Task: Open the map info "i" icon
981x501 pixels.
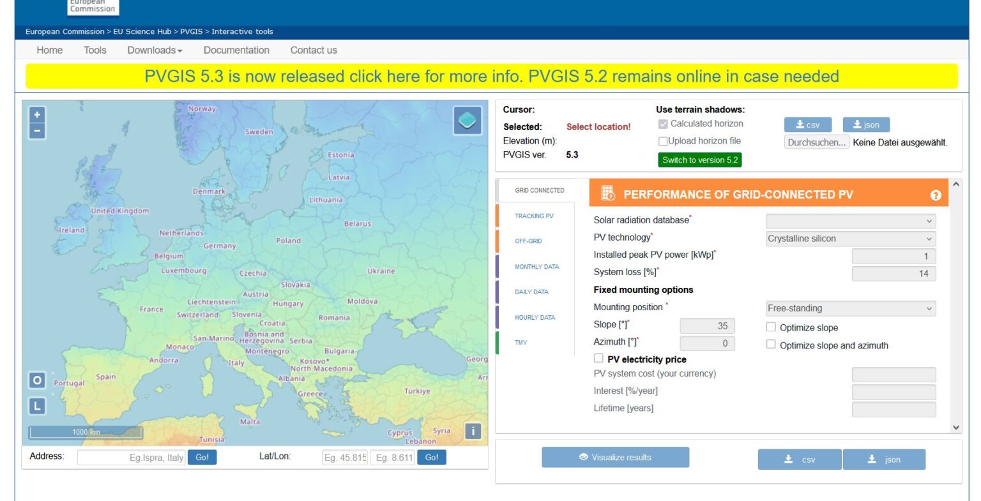Action: pyautogui.click(x=472, y=431)
